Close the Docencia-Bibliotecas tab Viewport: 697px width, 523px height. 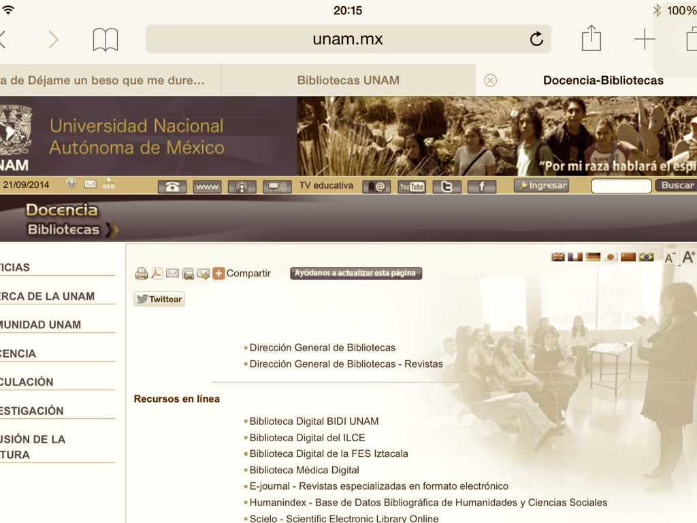click(490, 80)
